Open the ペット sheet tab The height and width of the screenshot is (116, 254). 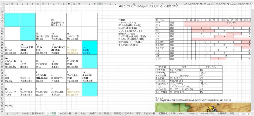point(181,113)
